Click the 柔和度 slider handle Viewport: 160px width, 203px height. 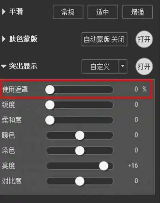point(50,120)
